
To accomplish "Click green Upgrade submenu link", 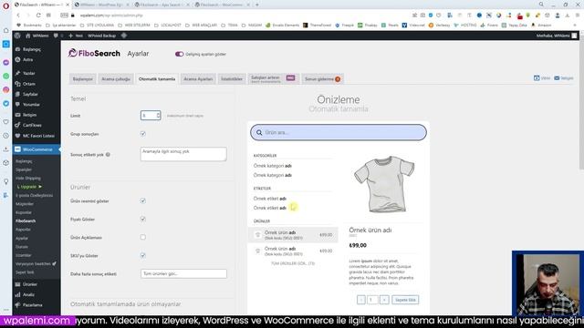I will pos(29,187).
